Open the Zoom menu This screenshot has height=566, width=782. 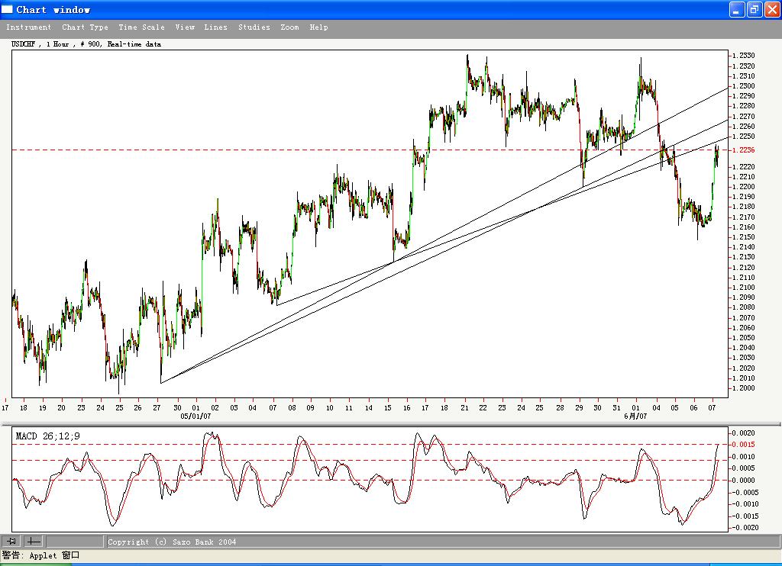pos(289,27)
